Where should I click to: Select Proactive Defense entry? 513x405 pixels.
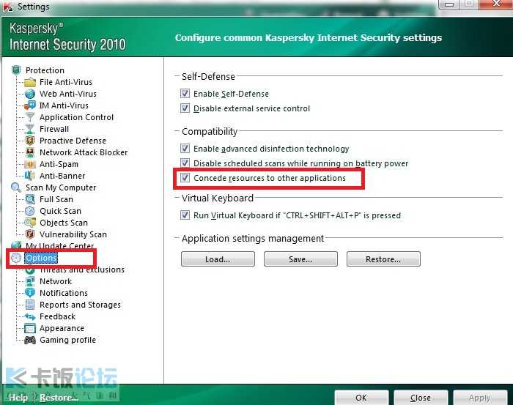(x=73, y=141)
